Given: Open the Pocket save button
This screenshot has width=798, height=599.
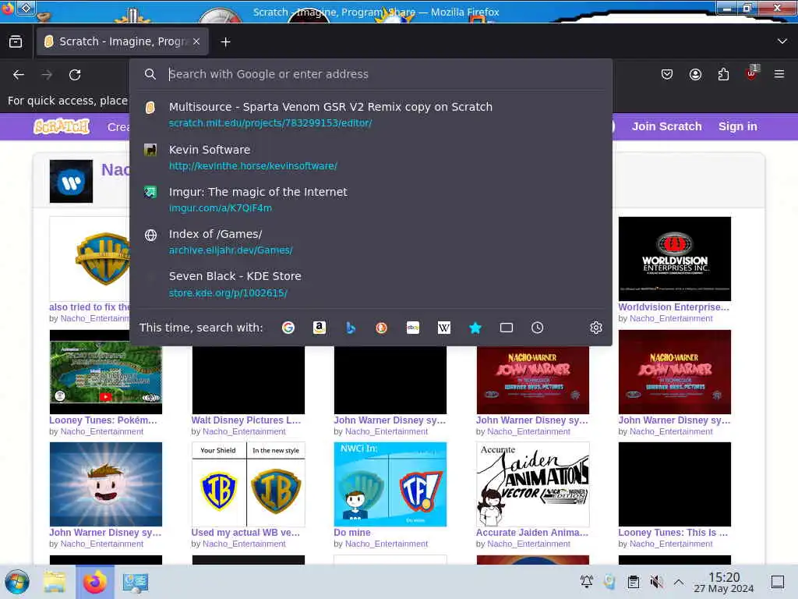Looking at the screenshot, I should coord(667,74).
